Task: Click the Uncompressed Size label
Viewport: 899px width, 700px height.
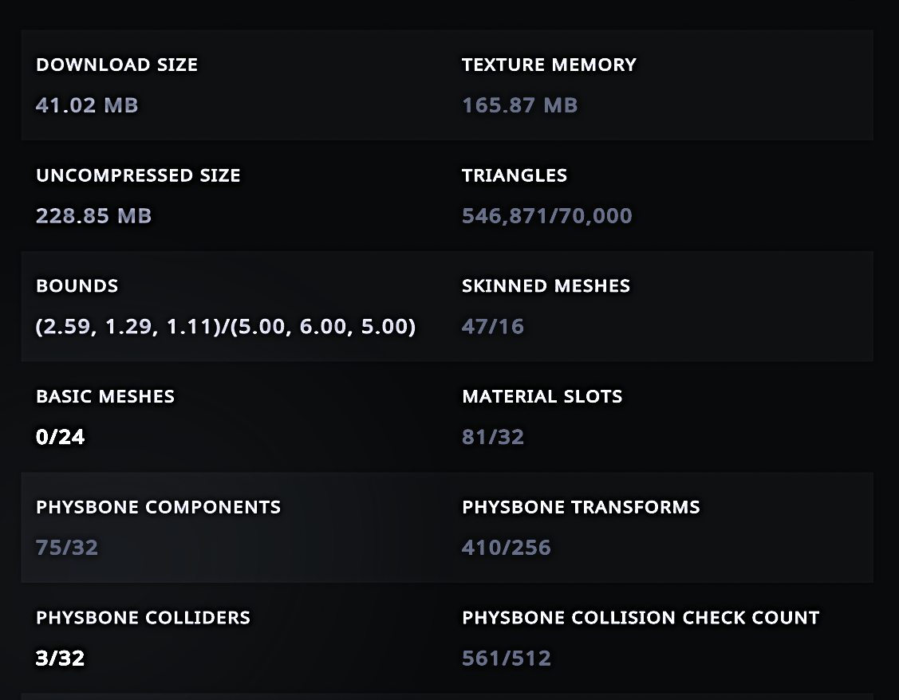Action: [x=138, y=176]
